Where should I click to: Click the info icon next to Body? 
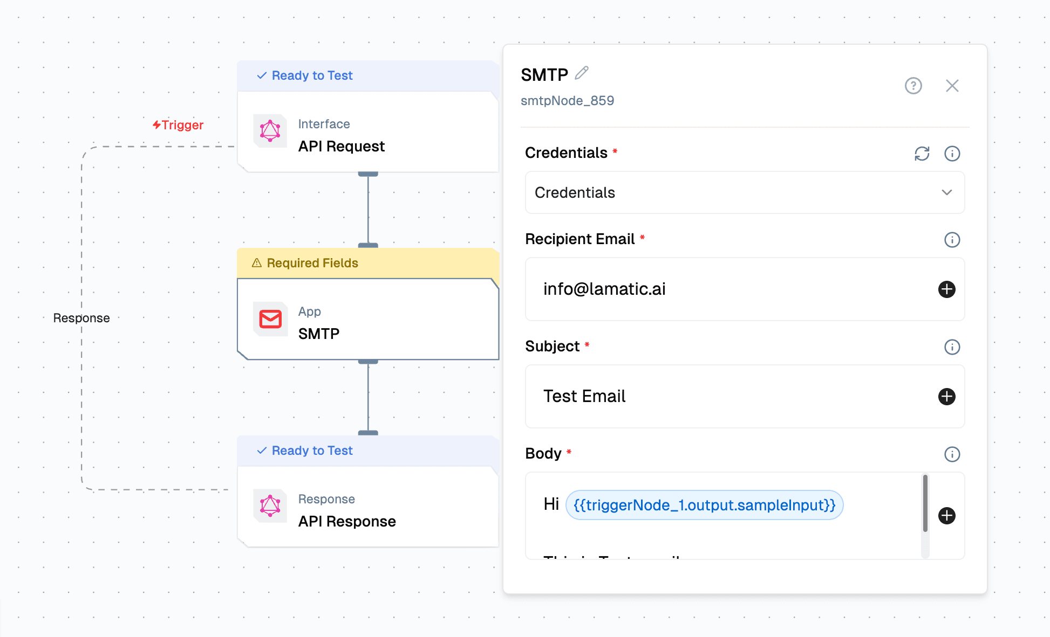(952, 454)
